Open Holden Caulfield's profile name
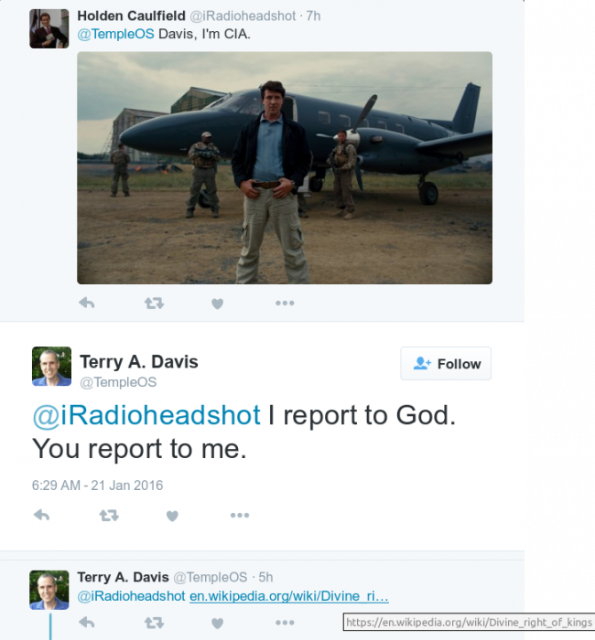595x640 pixels. (131, 16)
